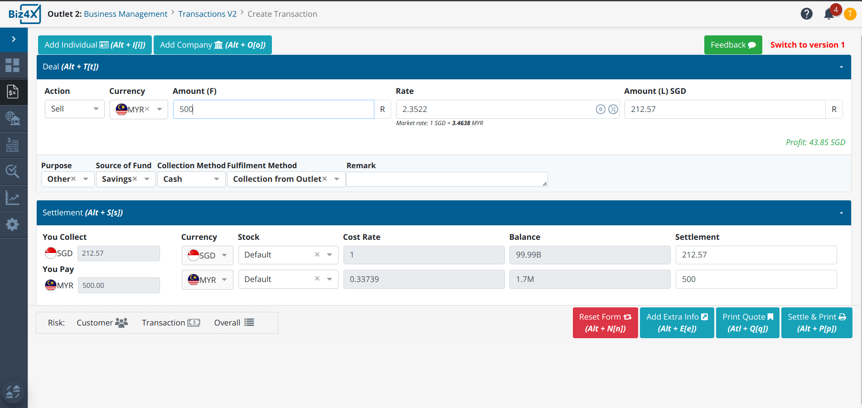The image size is (862, 408).
Task: Clear the MYR deal currency selection
Action: [147, 109]
